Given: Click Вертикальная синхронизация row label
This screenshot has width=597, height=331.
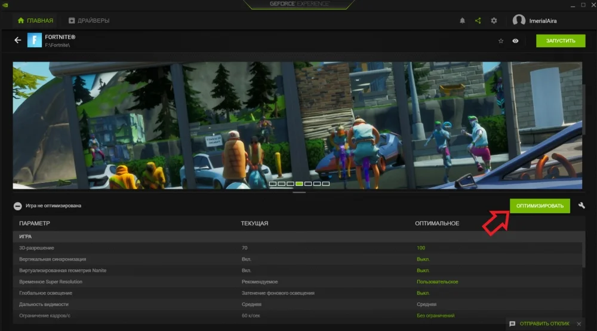Looking at the screenshot, I should click(x=53, y=259).
